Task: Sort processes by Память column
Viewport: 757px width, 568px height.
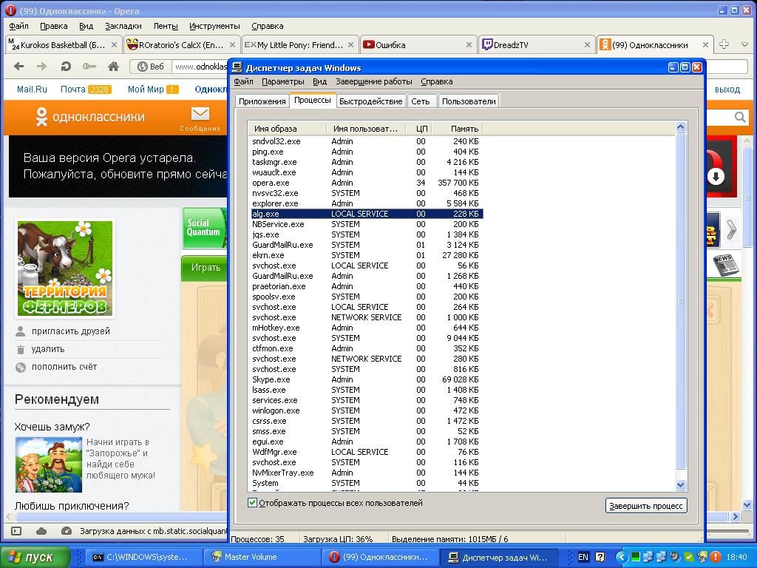Action: point(457,129)
